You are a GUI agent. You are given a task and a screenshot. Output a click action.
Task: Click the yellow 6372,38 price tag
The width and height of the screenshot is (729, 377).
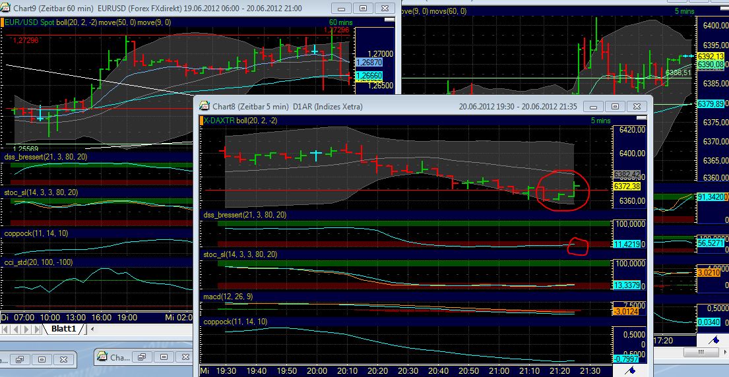[x=627, y=186]
